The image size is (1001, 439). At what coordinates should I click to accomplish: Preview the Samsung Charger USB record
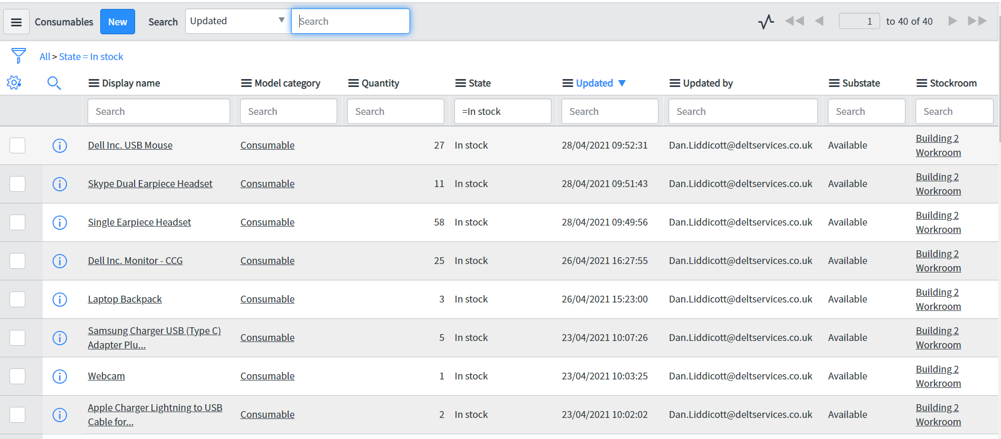tap(60, 338)
